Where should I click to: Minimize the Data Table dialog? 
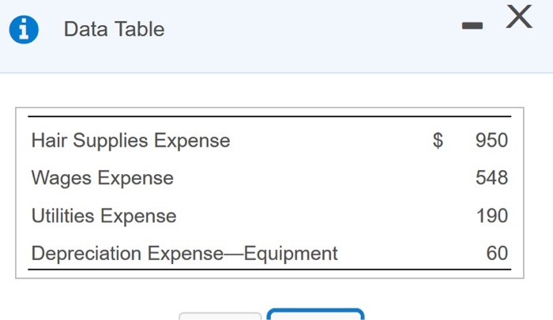click(472, 28)
